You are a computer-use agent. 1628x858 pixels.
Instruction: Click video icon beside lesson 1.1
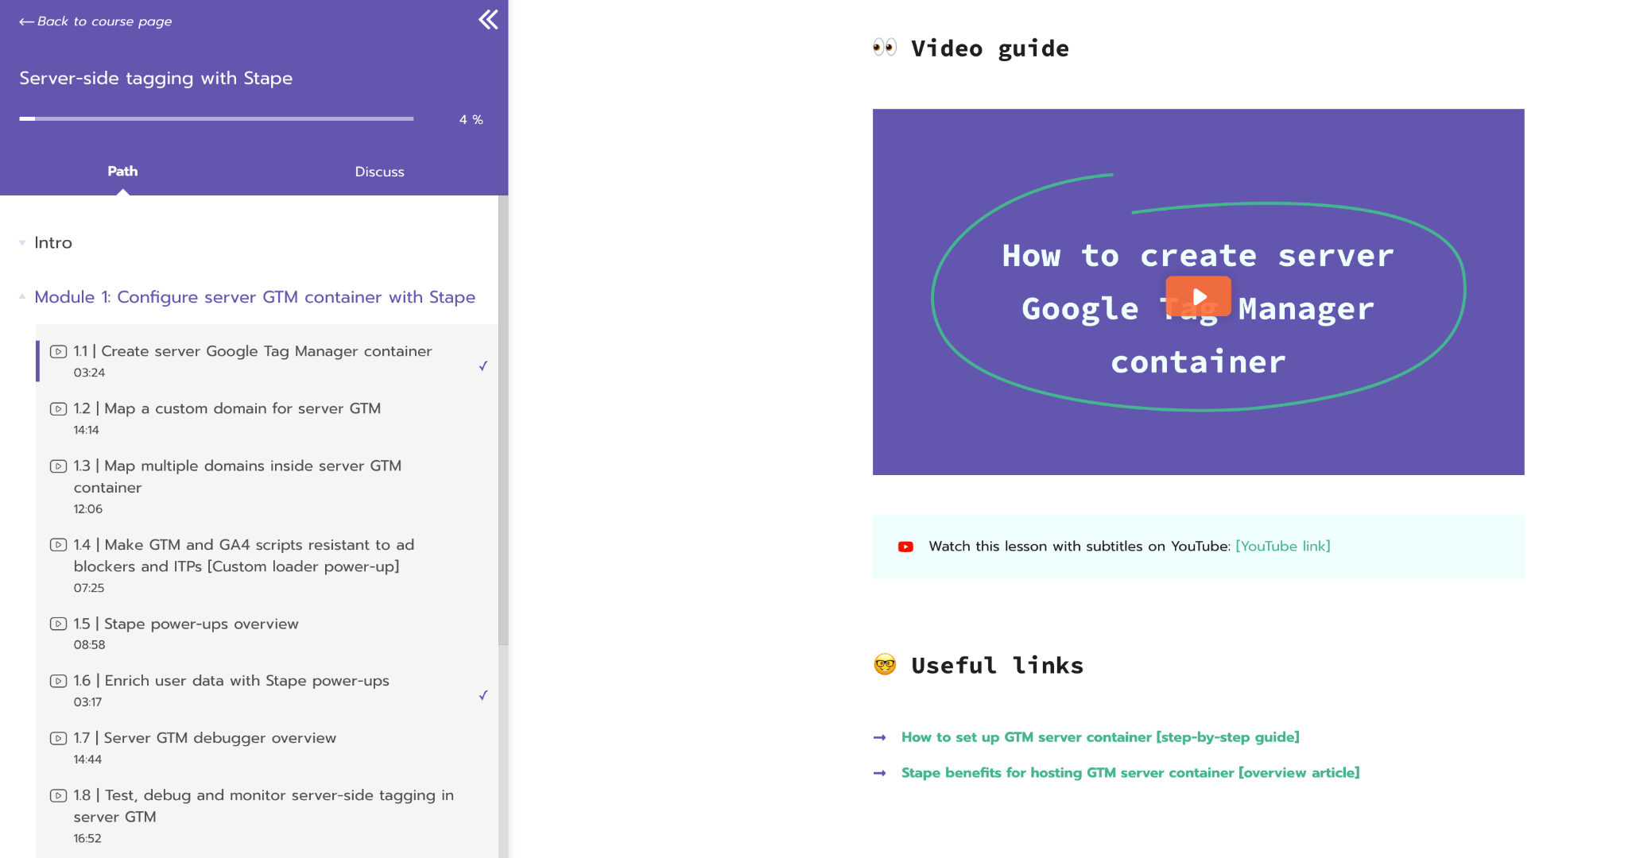pyautogui.click(x=58, y=351)
